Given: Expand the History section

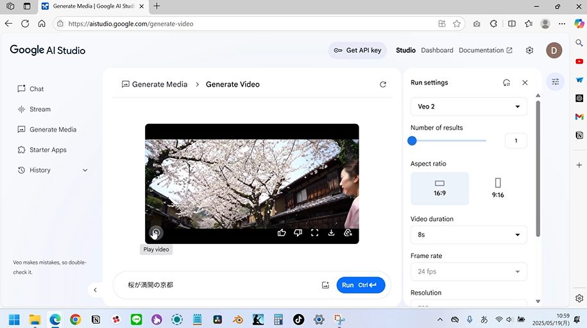Looking at the screenshot, I should click(85, 170).
